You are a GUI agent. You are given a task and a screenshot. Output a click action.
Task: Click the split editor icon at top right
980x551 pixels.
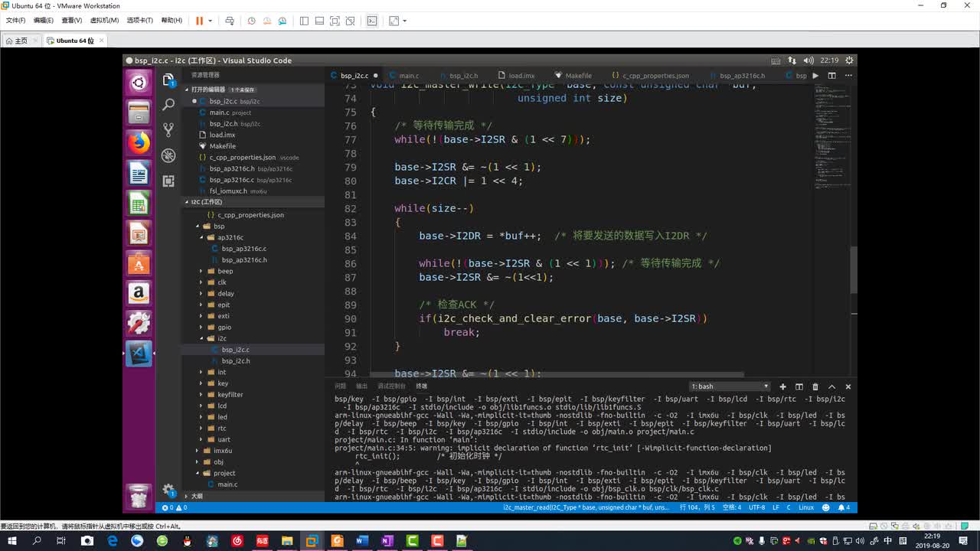pos(831,76)
